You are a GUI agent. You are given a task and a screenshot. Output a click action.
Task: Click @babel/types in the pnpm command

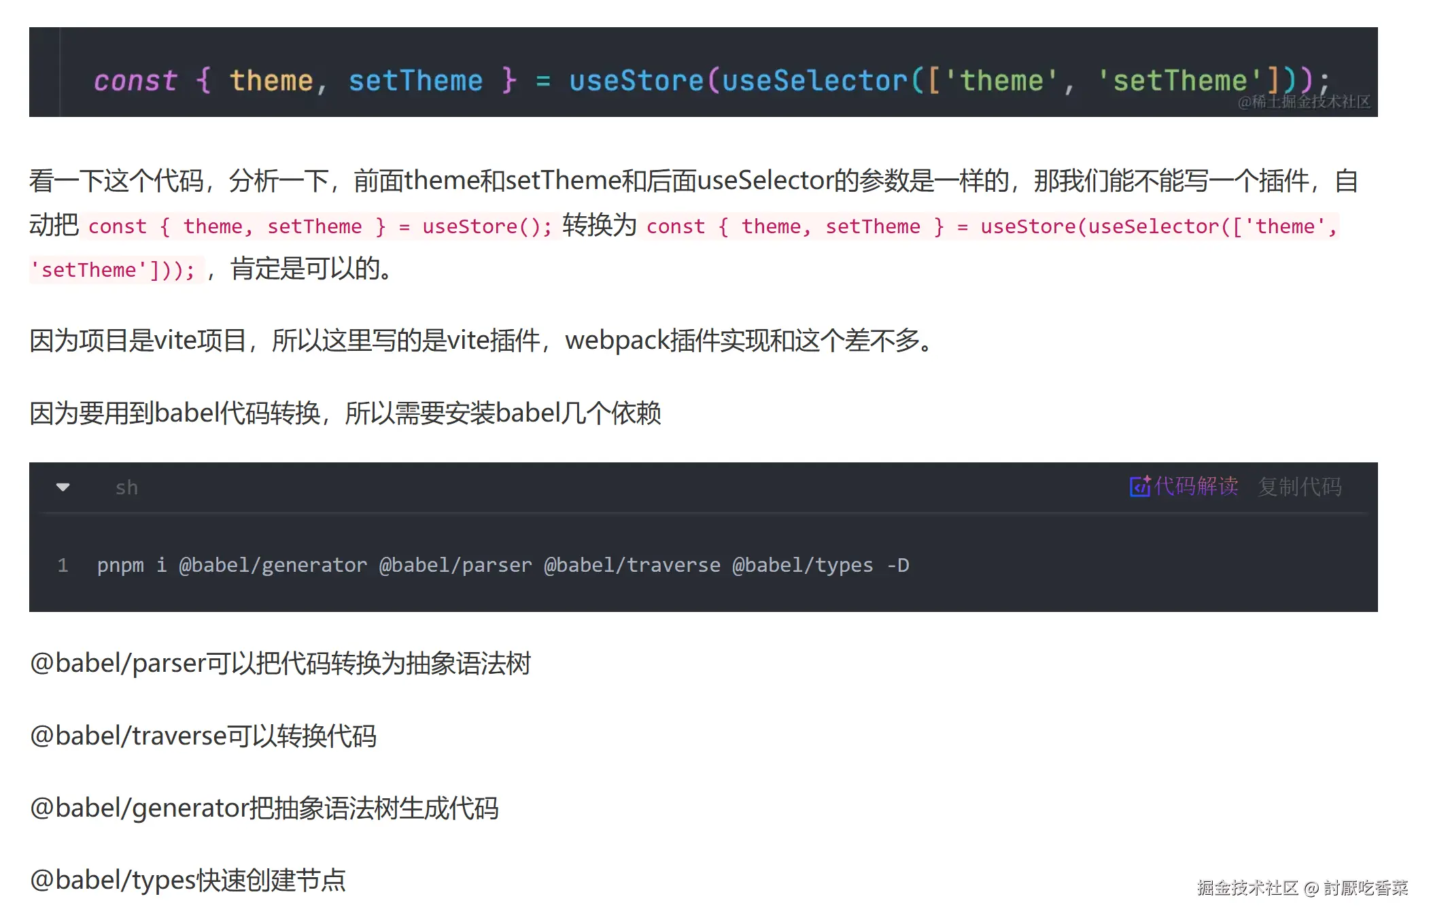(802, 565)
